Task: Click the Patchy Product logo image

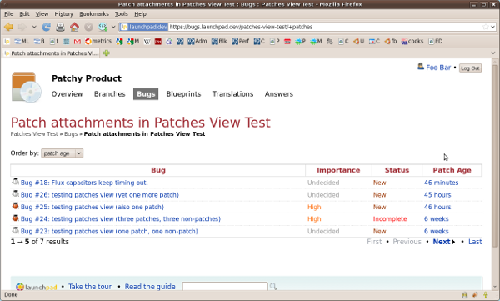Action: coord(27,87)
